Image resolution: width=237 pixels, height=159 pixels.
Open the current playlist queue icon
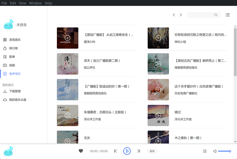[x=205, y=151]
